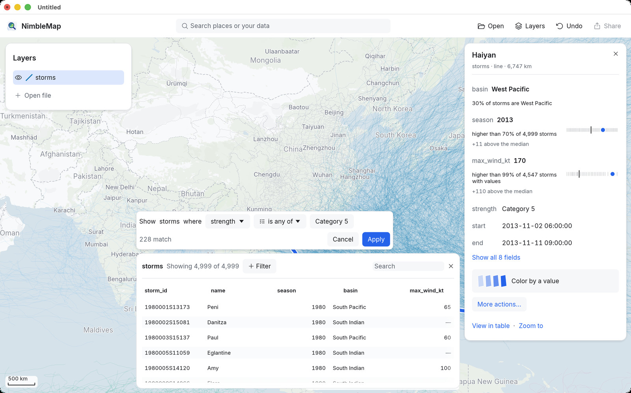This screenshot has width=631, height=393.
Task: Close the storms table panel
Action: pos(451,266)
